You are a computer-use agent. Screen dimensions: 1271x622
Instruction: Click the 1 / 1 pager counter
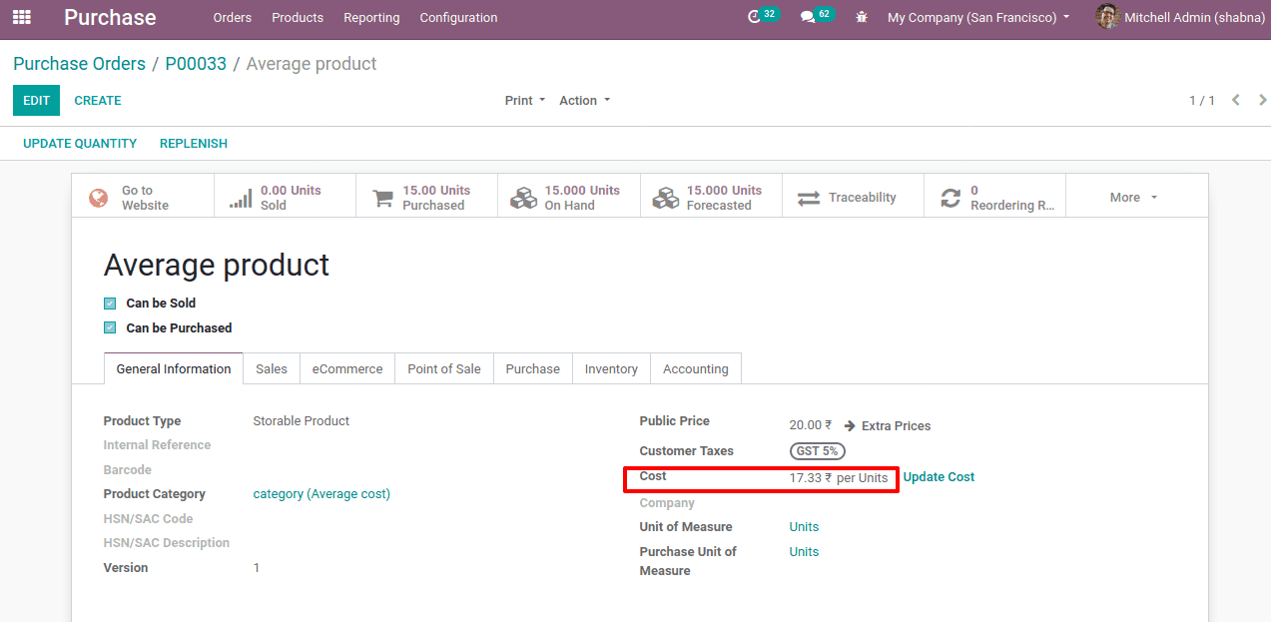pos(1202,100)
